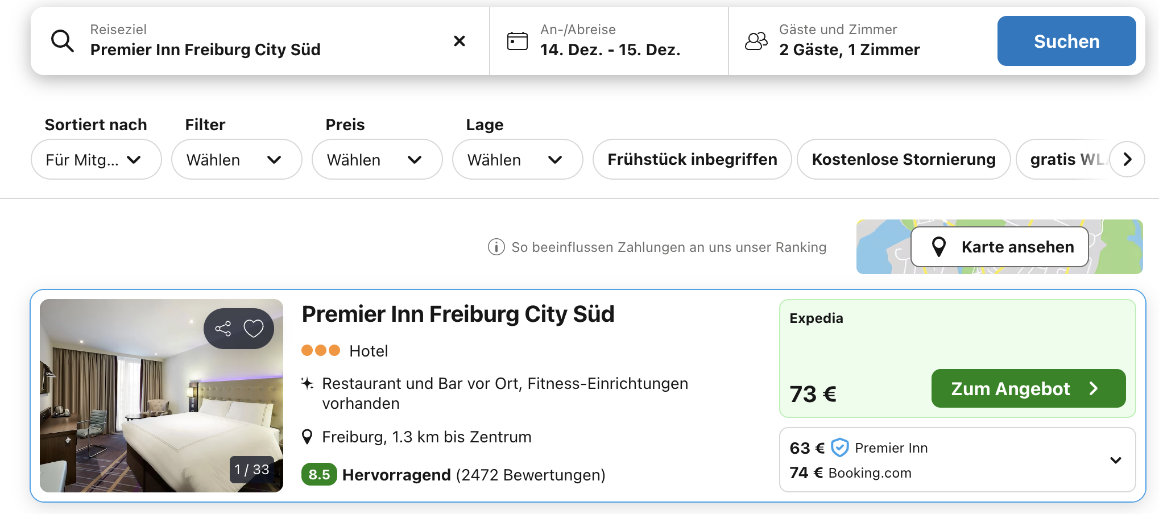1159x514 pixels.
Task: Click the calendar icon for dates
Action: (517, 41)
